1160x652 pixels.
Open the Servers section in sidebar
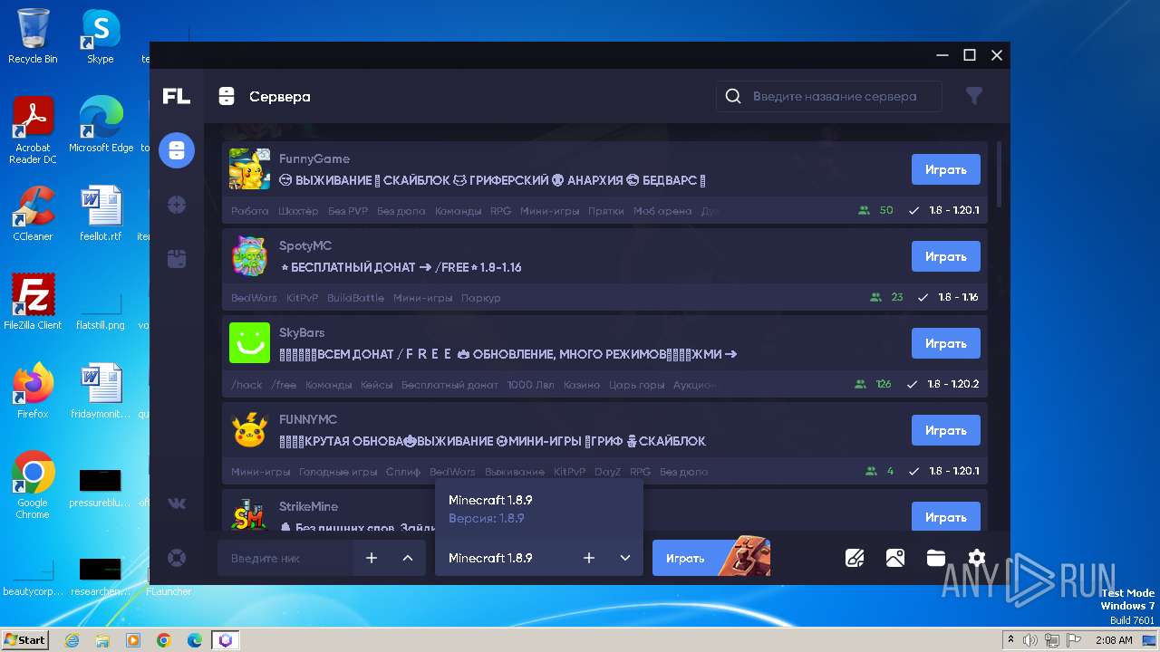click(177, 149)
